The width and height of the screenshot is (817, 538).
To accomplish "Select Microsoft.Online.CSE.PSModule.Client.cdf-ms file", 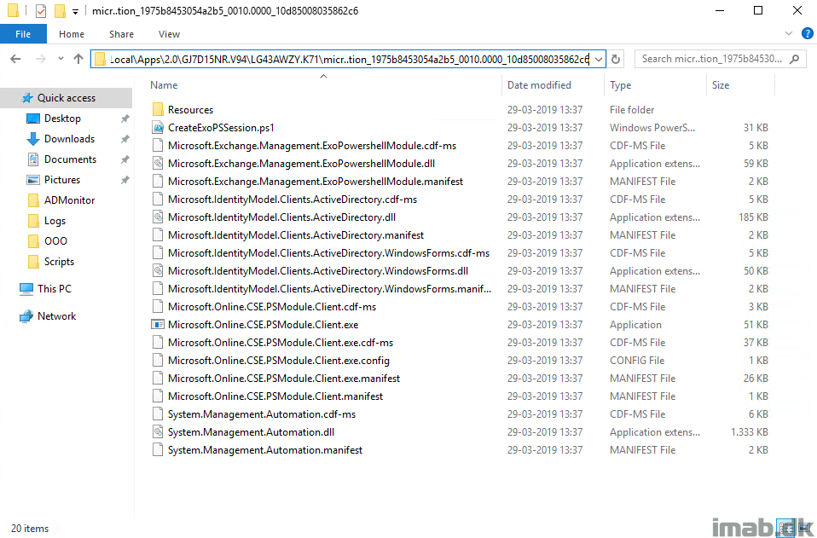I will 272,306.
